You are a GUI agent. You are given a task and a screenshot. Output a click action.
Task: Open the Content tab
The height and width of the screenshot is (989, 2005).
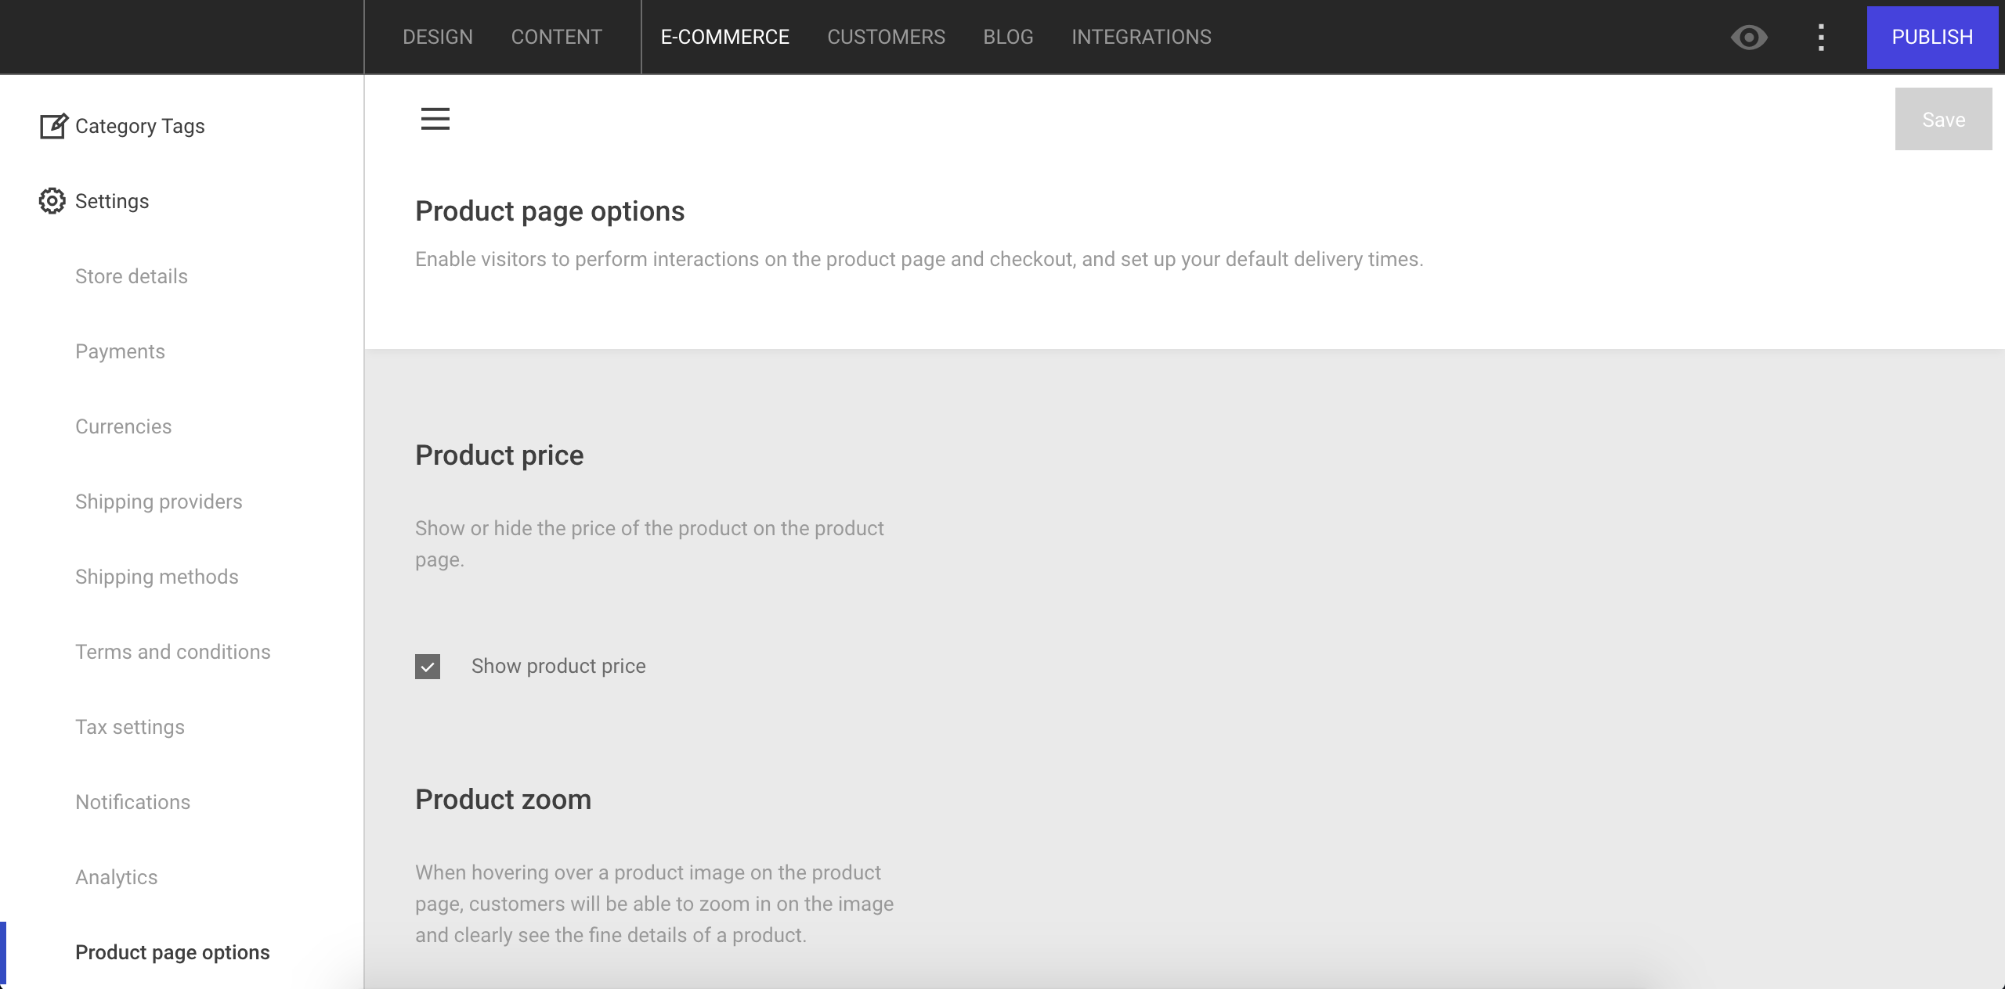pos(556,38)
